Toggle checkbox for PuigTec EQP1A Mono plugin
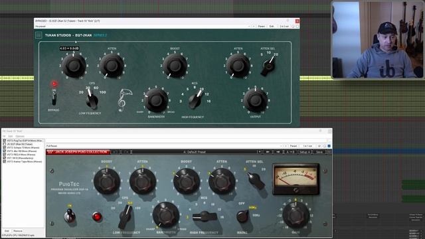Viewport: 425px width, 239px height. pyautogui.click(x=5, y=141)
